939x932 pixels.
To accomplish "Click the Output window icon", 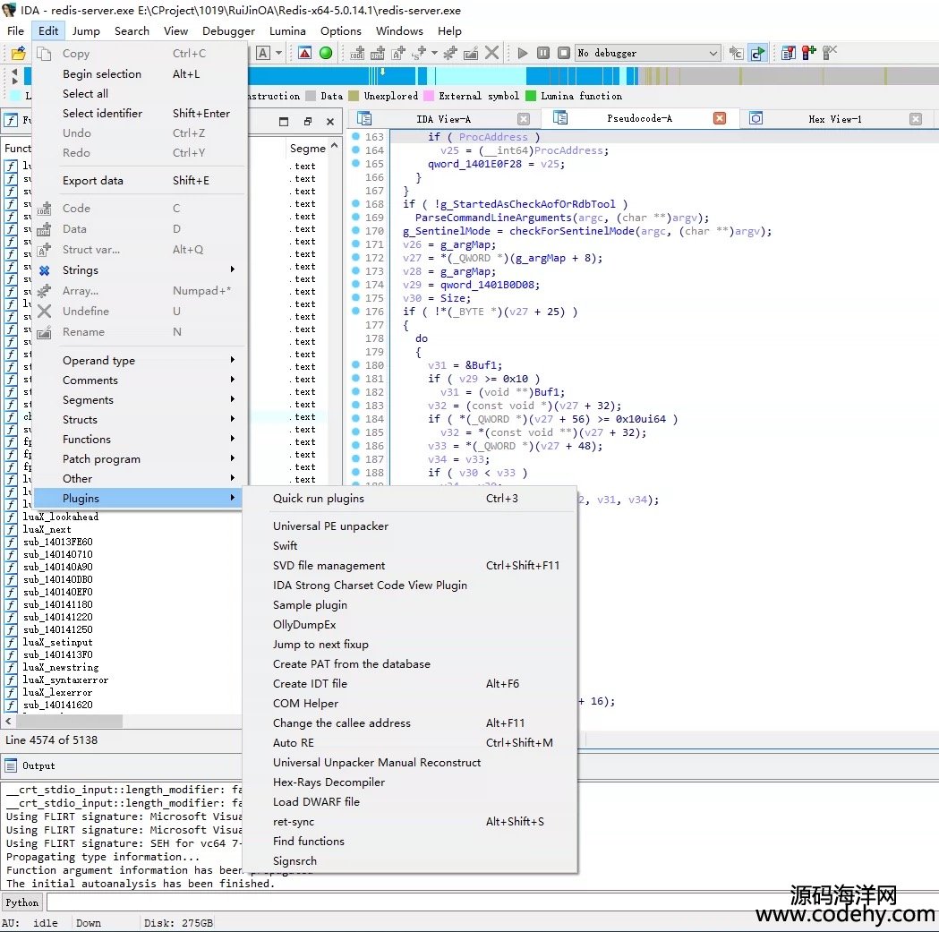I will [x=11, y=765].
